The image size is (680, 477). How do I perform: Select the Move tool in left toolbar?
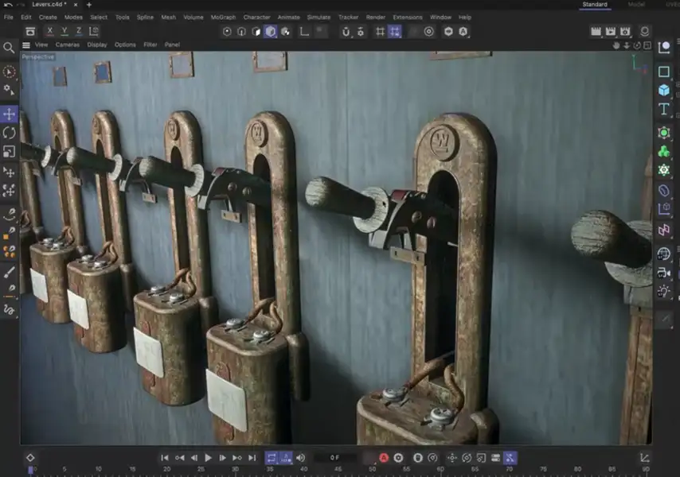coord(9,114)
